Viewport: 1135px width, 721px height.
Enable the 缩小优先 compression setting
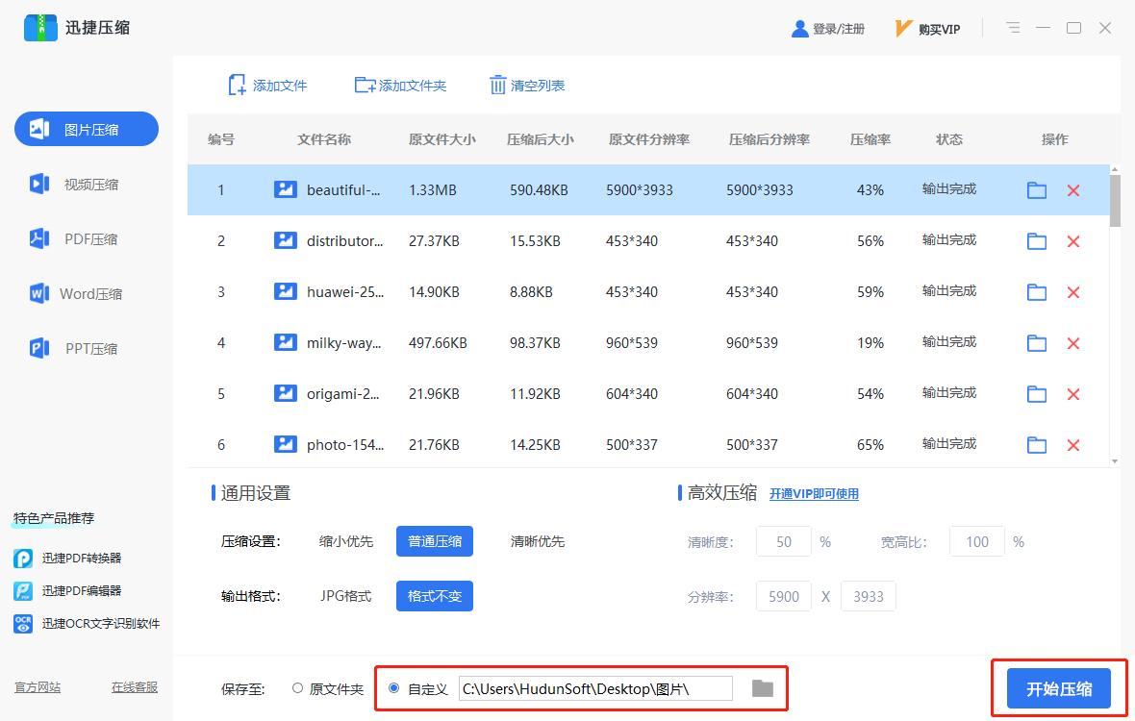coord(345,541)
